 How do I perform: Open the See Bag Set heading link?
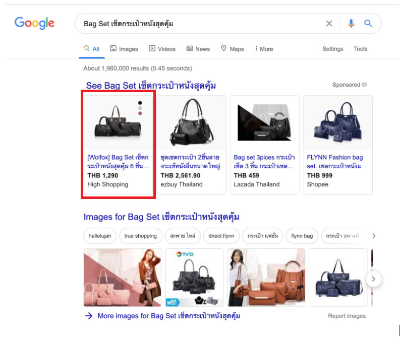pos(151,86)
